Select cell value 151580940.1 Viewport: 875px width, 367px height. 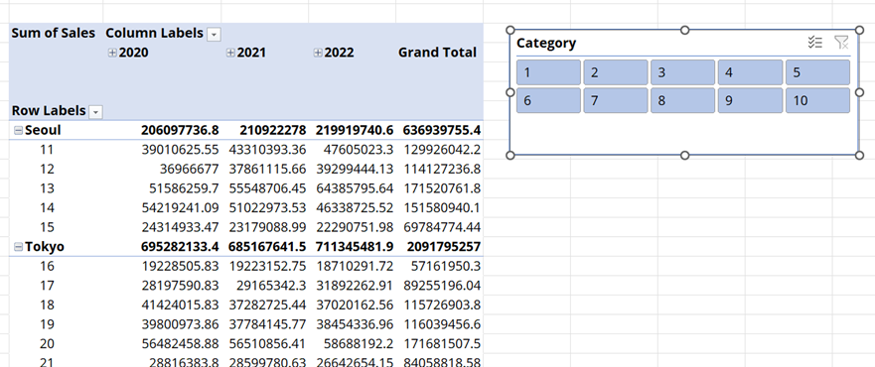pyautogui.click(x=443, y=207)
